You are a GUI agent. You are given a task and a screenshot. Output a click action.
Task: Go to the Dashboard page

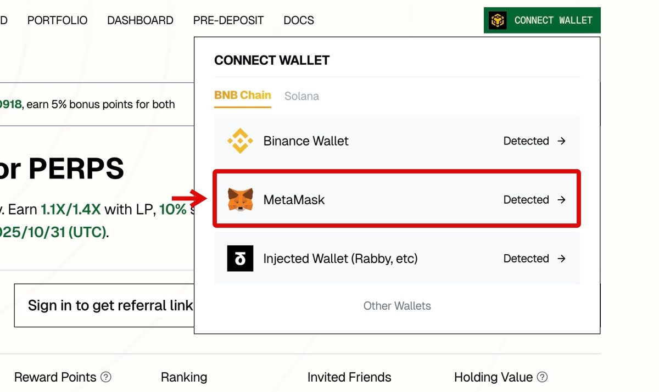pos(140,20)
